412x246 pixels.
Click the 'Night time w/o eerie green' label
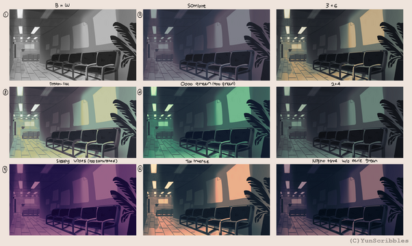(x=344, y=161)
